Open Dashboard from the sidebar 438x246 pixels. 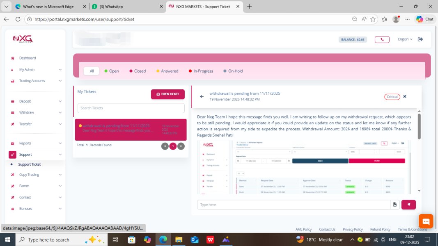point(28,58)
